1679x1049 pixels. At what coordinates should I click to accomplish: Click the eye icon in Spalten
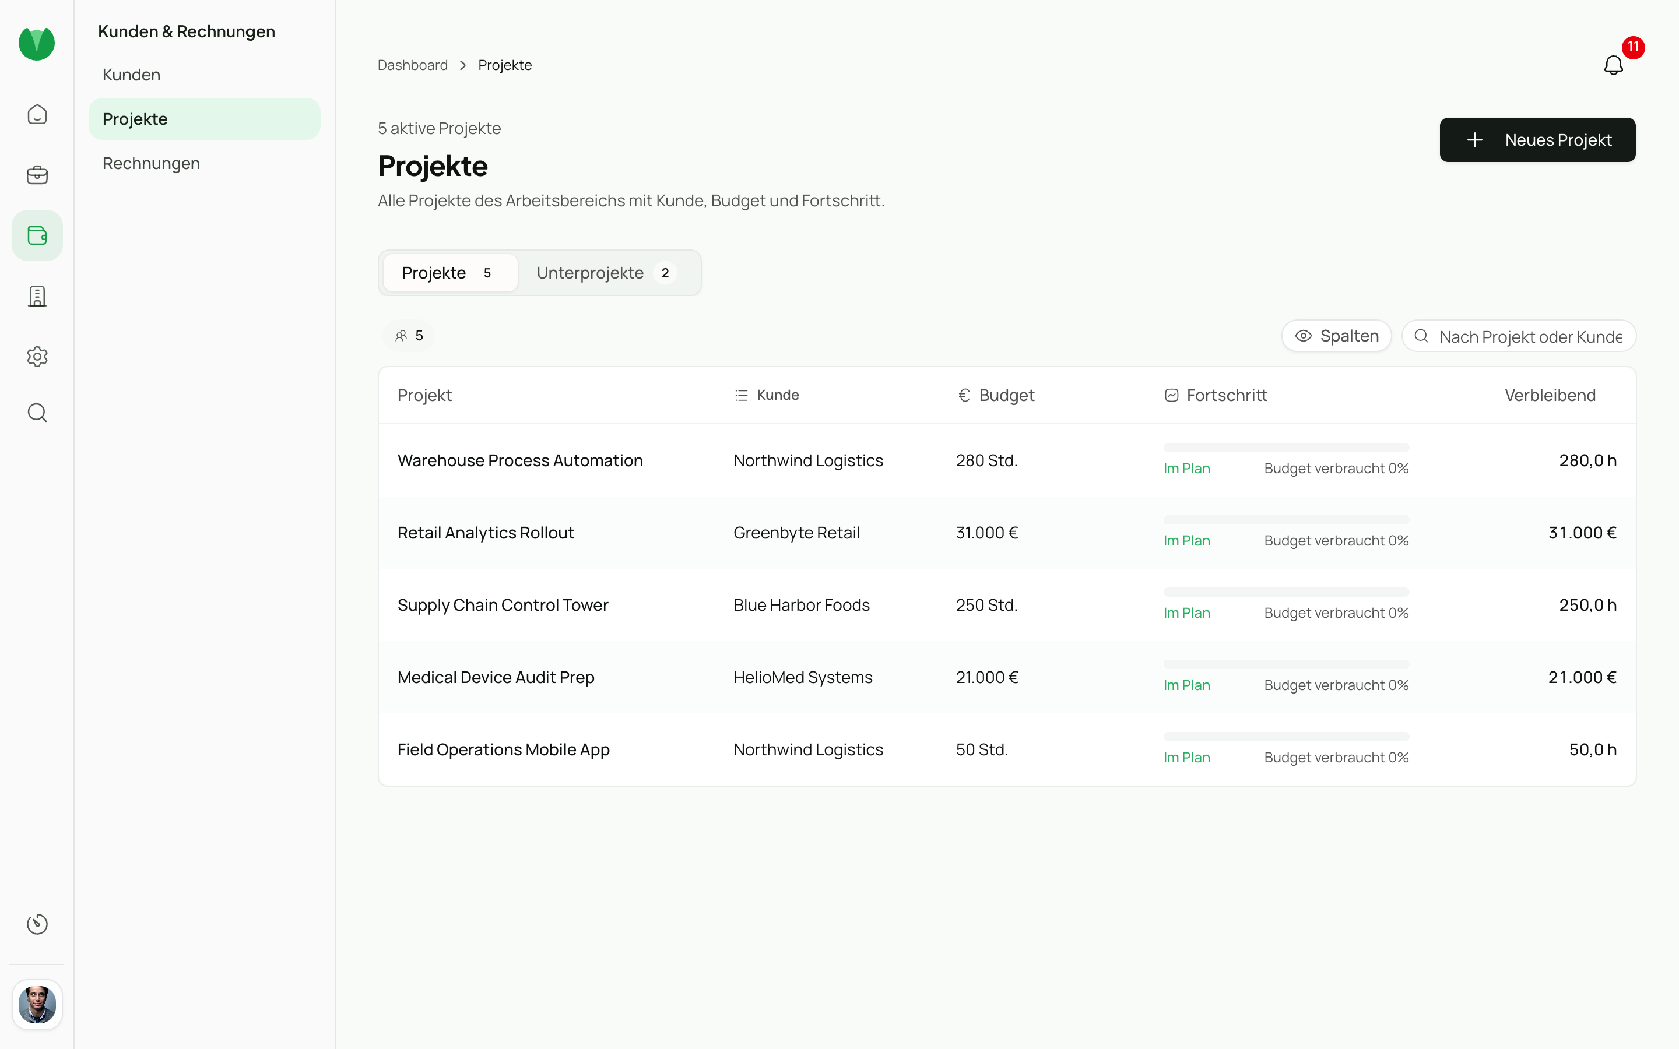(1304, 336)
